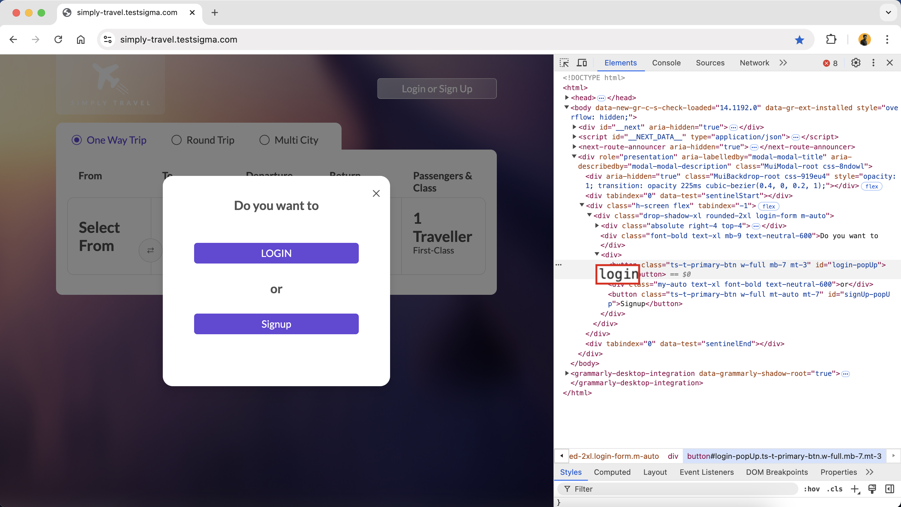This screenshot has width=901, height=507.
Task: Open DevTools settings gear
Action: (856, 63)
